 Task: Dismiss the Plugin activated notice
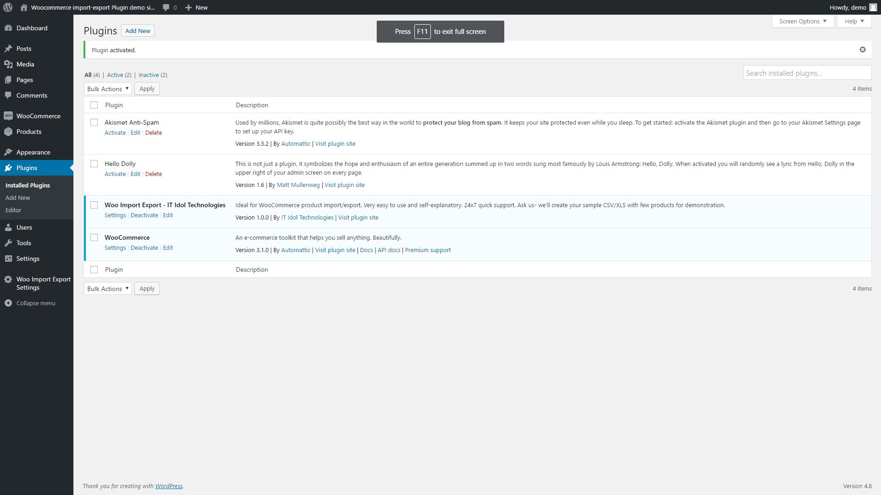click(862, 49)
